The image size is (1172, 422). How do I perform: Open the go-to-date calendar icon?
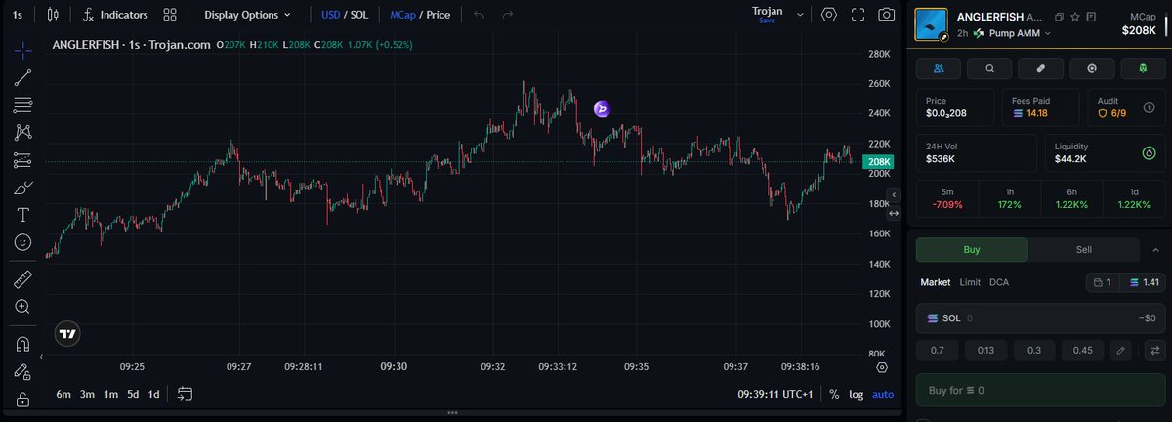coord(185,394)
